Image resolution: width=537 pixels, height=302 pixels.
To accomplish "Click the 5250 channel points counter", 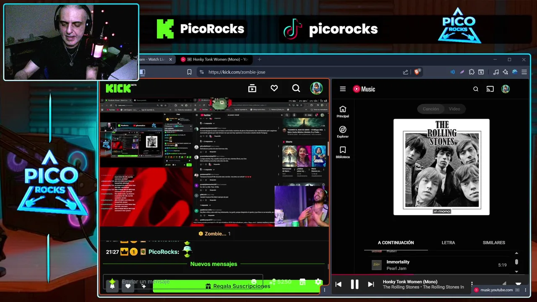I will [281, 282].
